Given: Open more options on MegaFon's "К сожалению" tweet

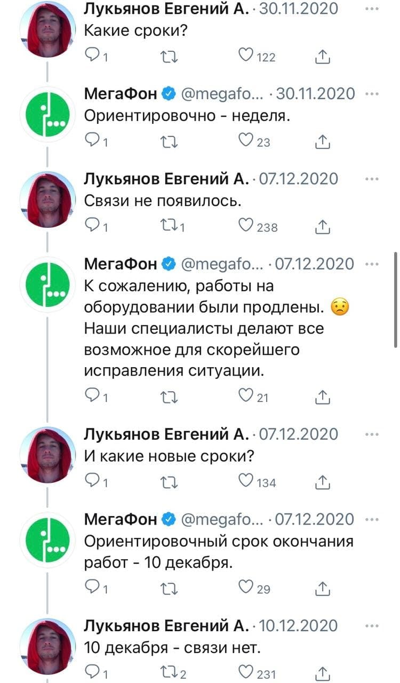Looking at the screenshot, I should [371, 264].
